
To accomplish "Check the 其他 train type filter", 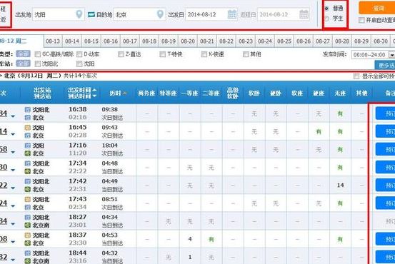I will (246, 54).
